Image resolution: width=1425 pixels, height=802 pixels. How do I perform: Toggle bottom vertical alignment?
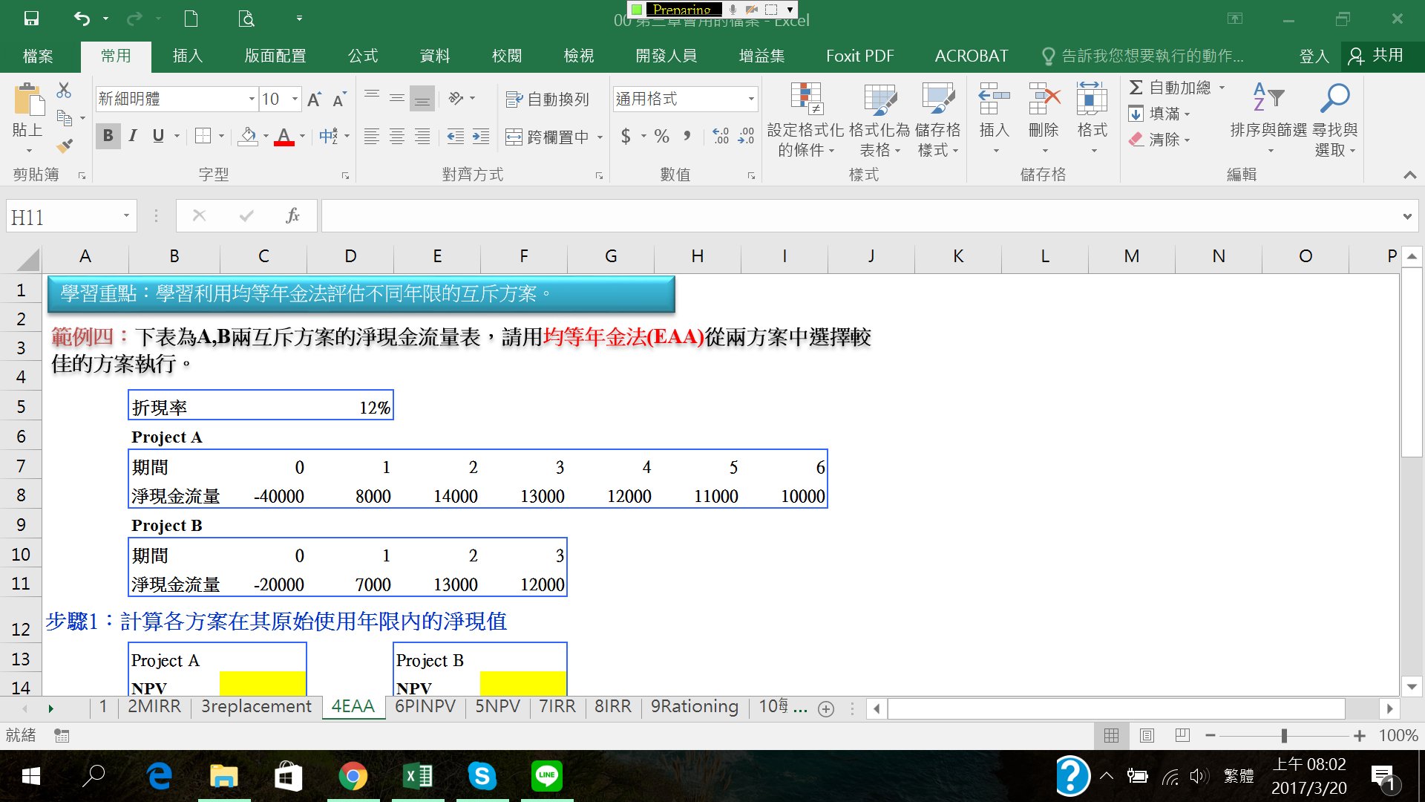pyautogui.click(x=422, y=98)
